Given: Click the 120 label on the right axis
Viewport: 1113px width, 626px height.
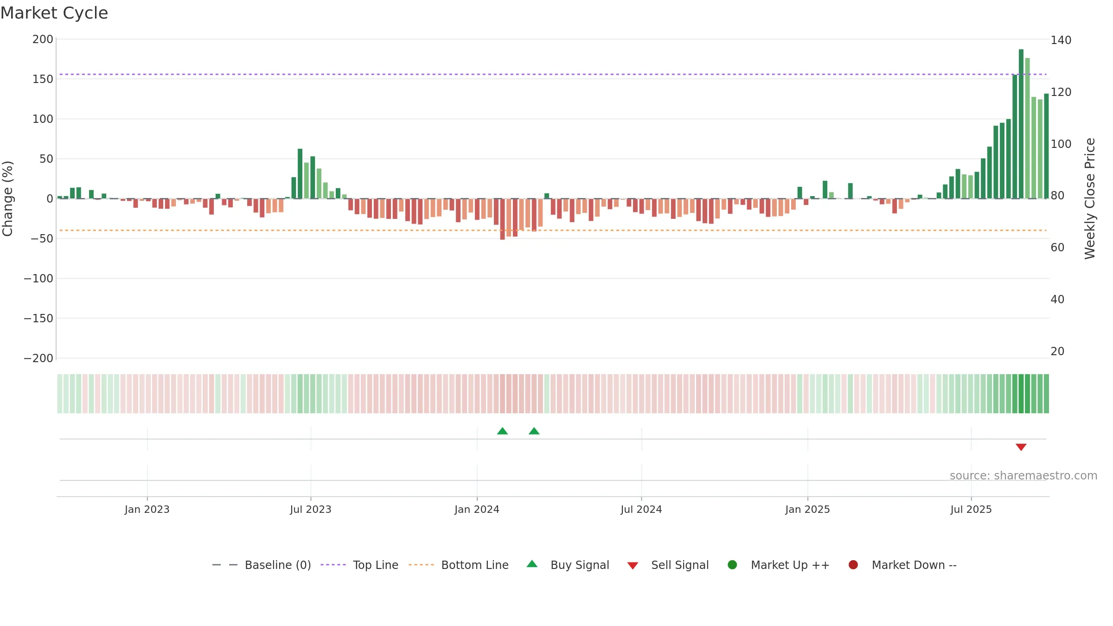Looking at the screenshot, I should click(1061, 92).
